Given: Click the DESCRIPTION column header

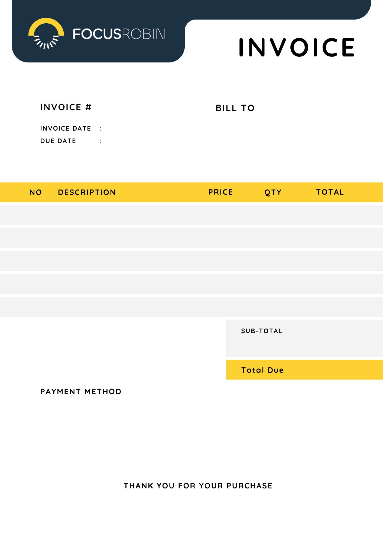Looking at the screenshot, I should [x=87, y=192].
